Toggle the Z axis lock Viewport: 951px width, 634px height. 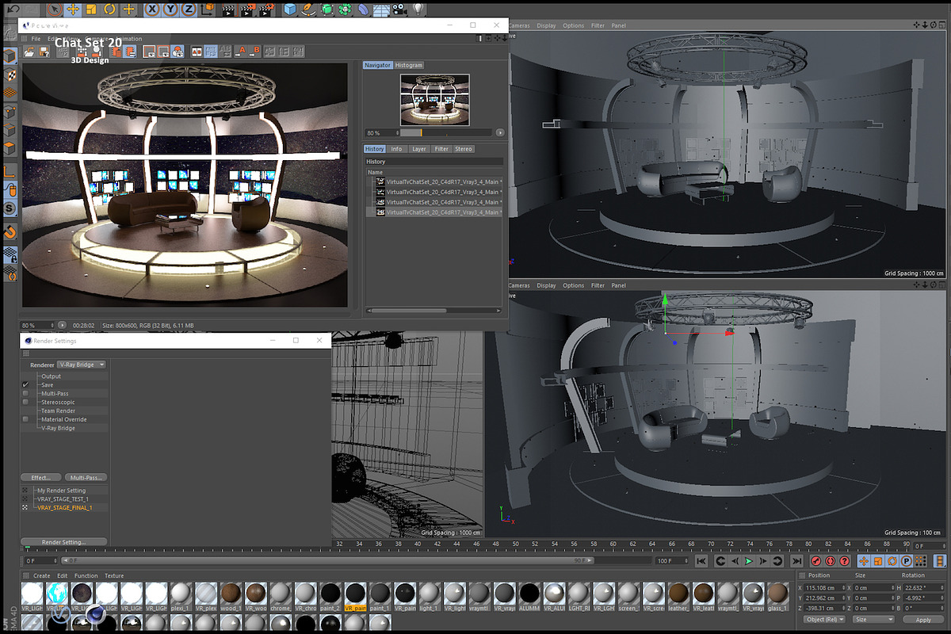(189, 10)
